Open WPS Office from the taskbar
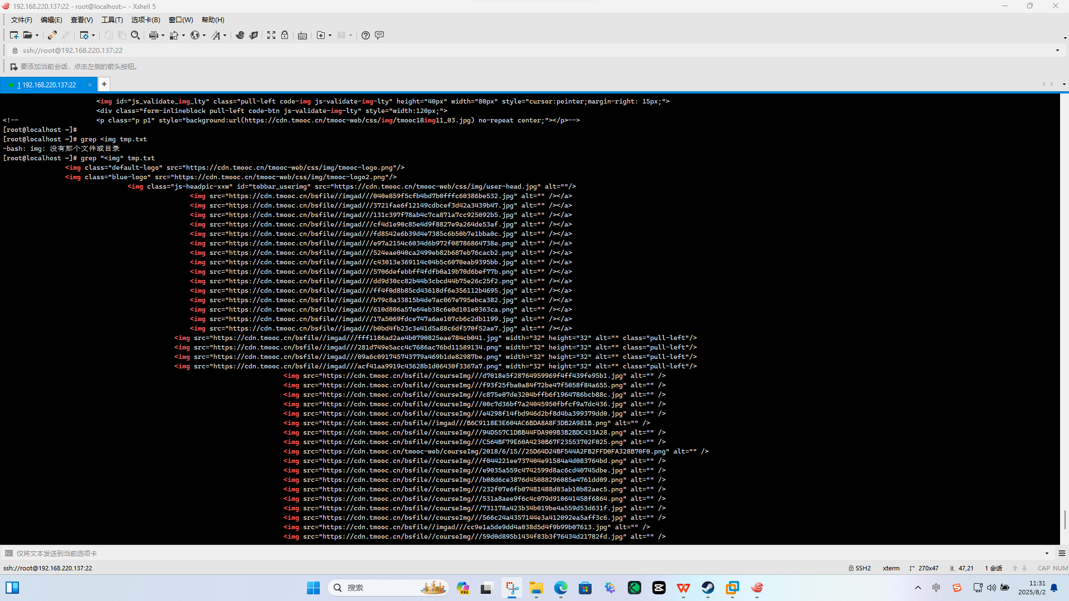 pos(684,588)
